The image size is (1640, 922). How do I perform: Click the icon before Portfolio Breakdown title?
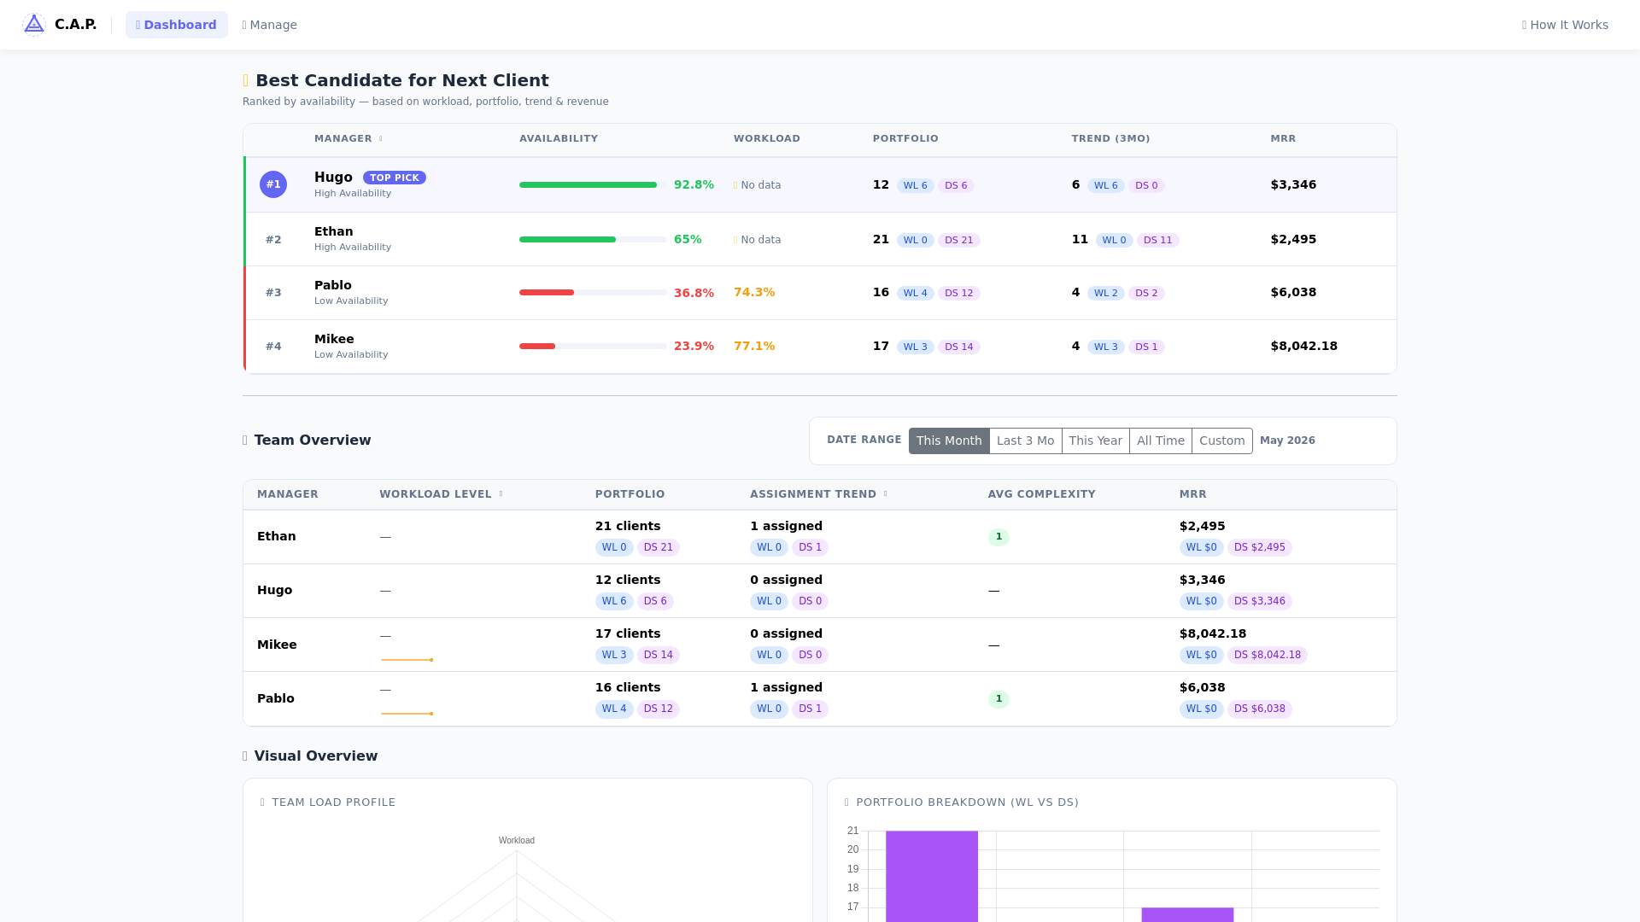click(847, 802)
